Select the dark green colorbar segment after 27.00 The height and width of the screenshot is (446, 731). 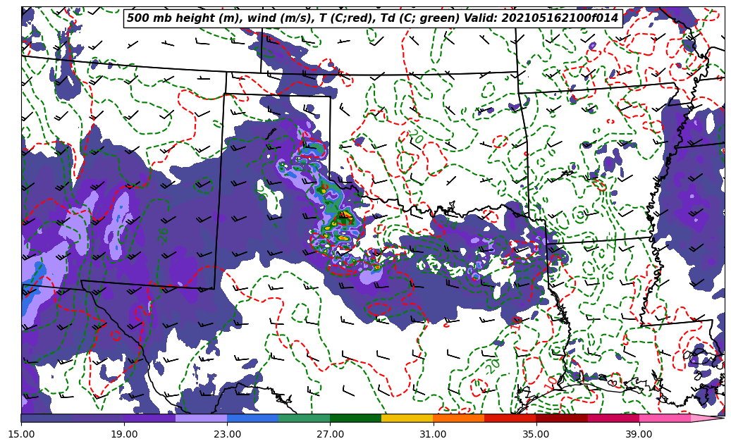pyautogui.click(x=356, y=418)
